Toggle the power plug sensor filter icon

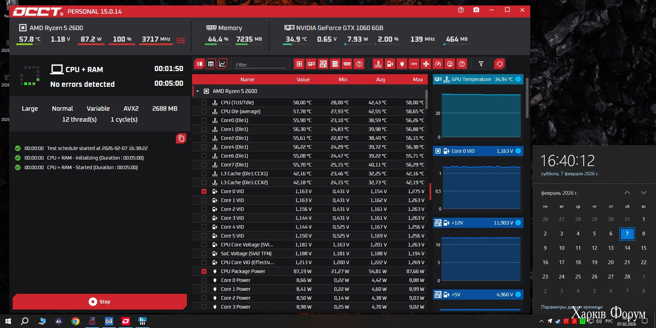tap(402, 64)
